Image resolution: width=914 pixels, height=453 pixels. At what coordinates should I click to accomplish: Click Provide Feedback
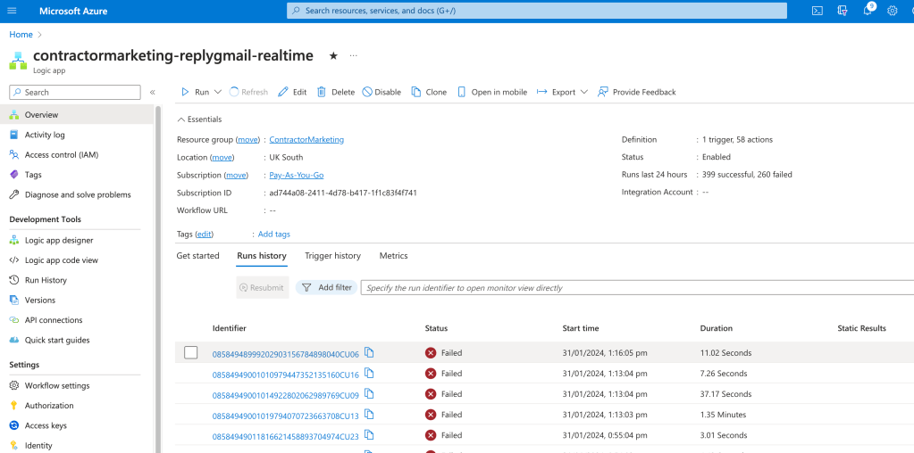pos(636,92)
